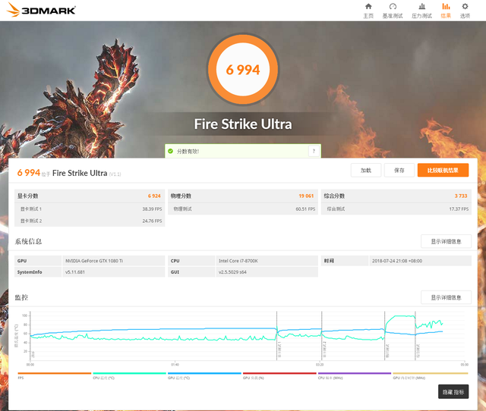Image resolution: width=486 pixels, height=411 pixels.
Task: Click the 物理测试 value 60.51 FPS
Action: [x=305, y=209]
